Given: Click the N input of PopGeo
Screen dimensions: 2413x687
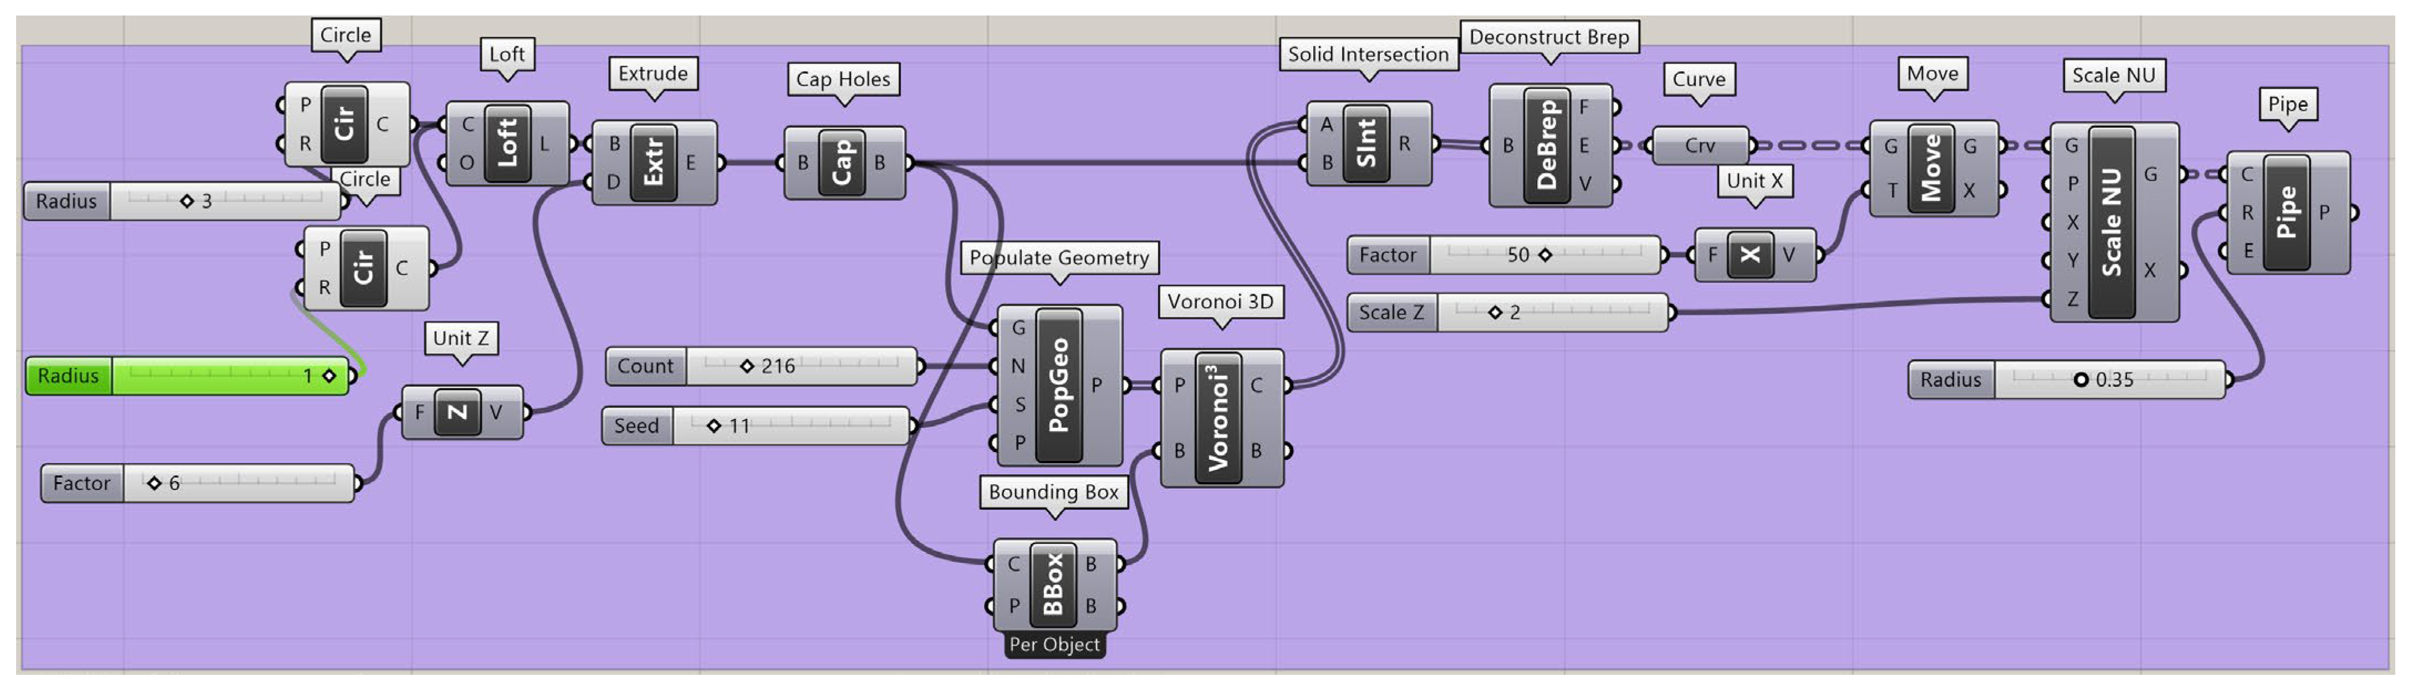Looking at the screenshot, I should click(x=1018, y=366).
